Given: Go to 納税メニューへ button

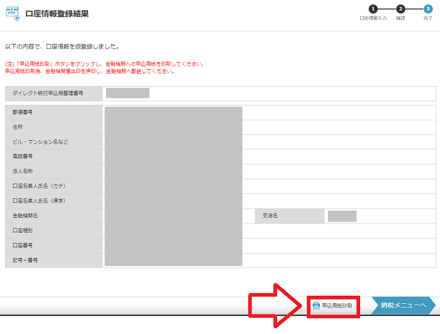Looking at the screenshot, I should (404, 305).
